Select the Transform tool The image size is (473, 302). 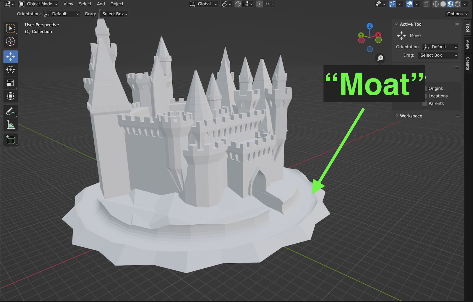[x=11, y=96]
